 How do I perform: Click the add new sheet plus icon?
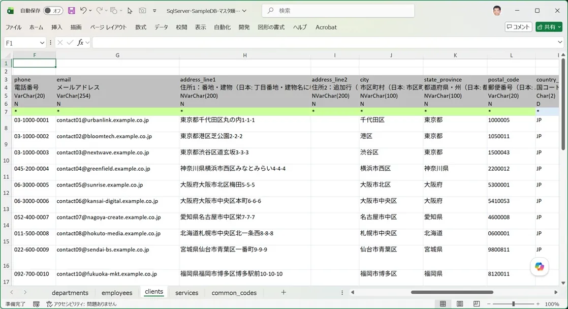point(283,292)
